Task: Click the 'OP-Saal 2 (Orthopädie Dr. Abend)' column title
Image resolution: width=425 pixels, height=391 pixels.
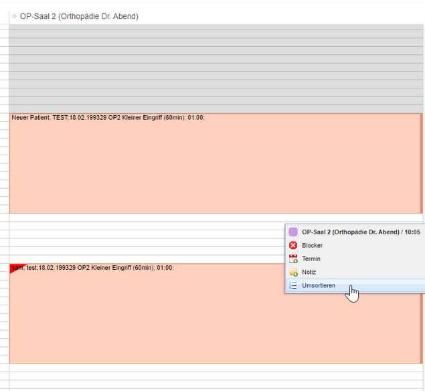Action: click(79, 16)
